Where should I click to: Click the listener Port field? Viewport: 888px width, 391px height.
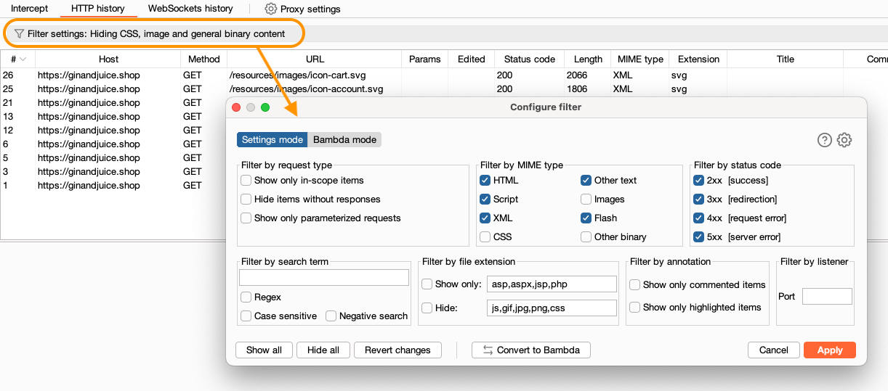[826, 296]
